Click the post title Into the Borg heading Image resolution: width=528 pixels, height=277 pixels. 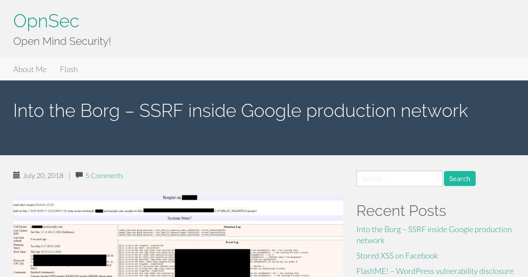click(241, 110)
